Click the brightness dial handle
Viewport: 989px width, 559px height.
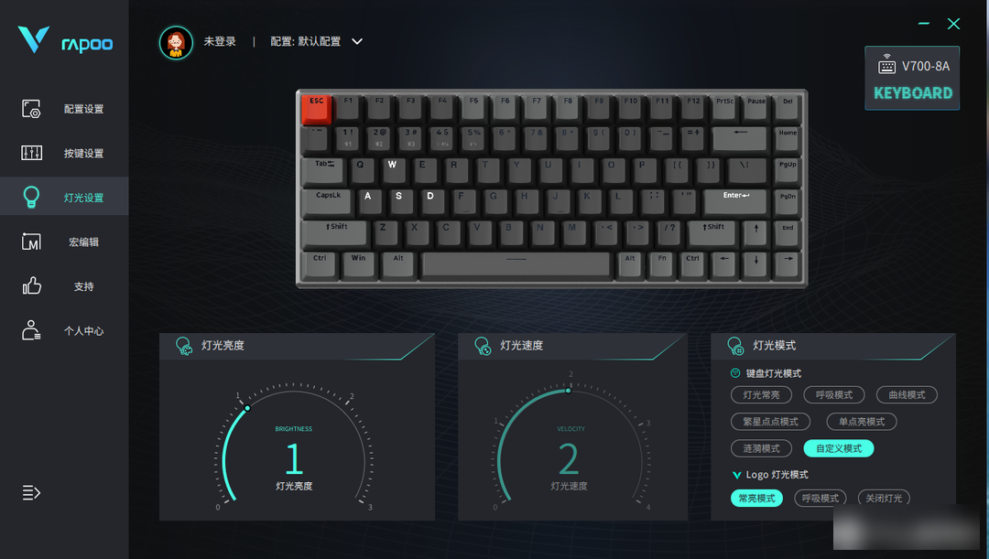(x=247, y=408)
